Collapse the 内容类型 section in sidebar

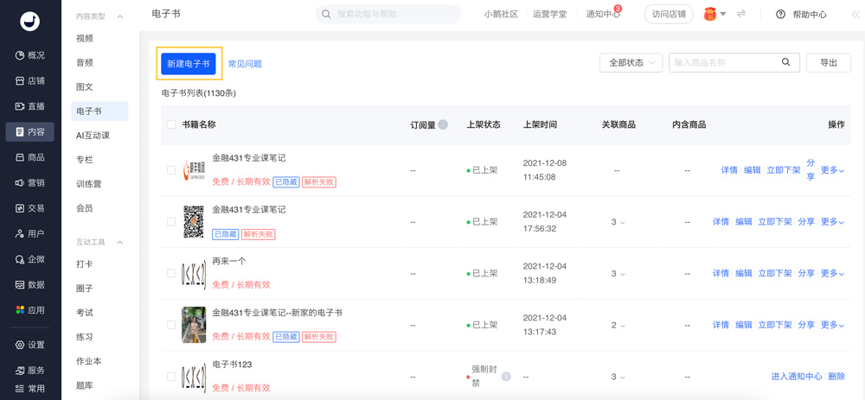point(120,16)
